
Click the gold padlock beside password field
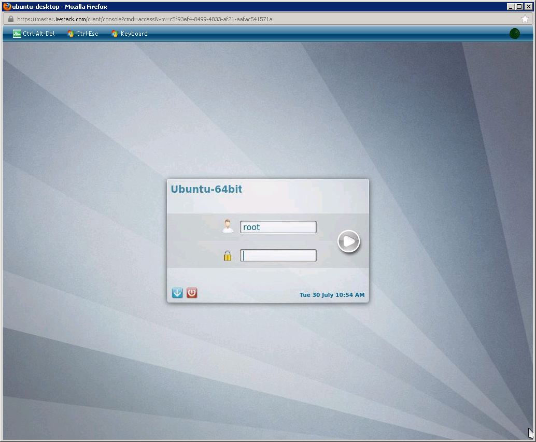[x=228, y=255]
